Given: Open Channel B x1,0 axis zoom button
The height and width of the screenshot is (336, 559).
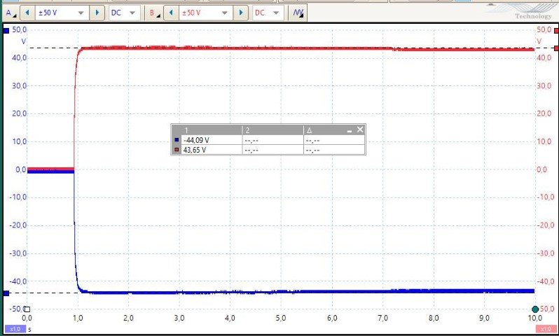Looking at the screenshot, I should tap(546, 329).
